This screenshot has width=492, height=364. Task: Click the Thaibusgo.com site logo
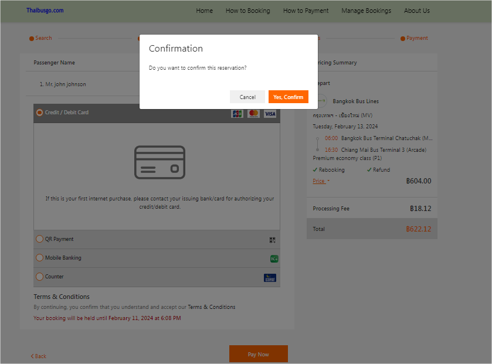click(x=45, y=11)
